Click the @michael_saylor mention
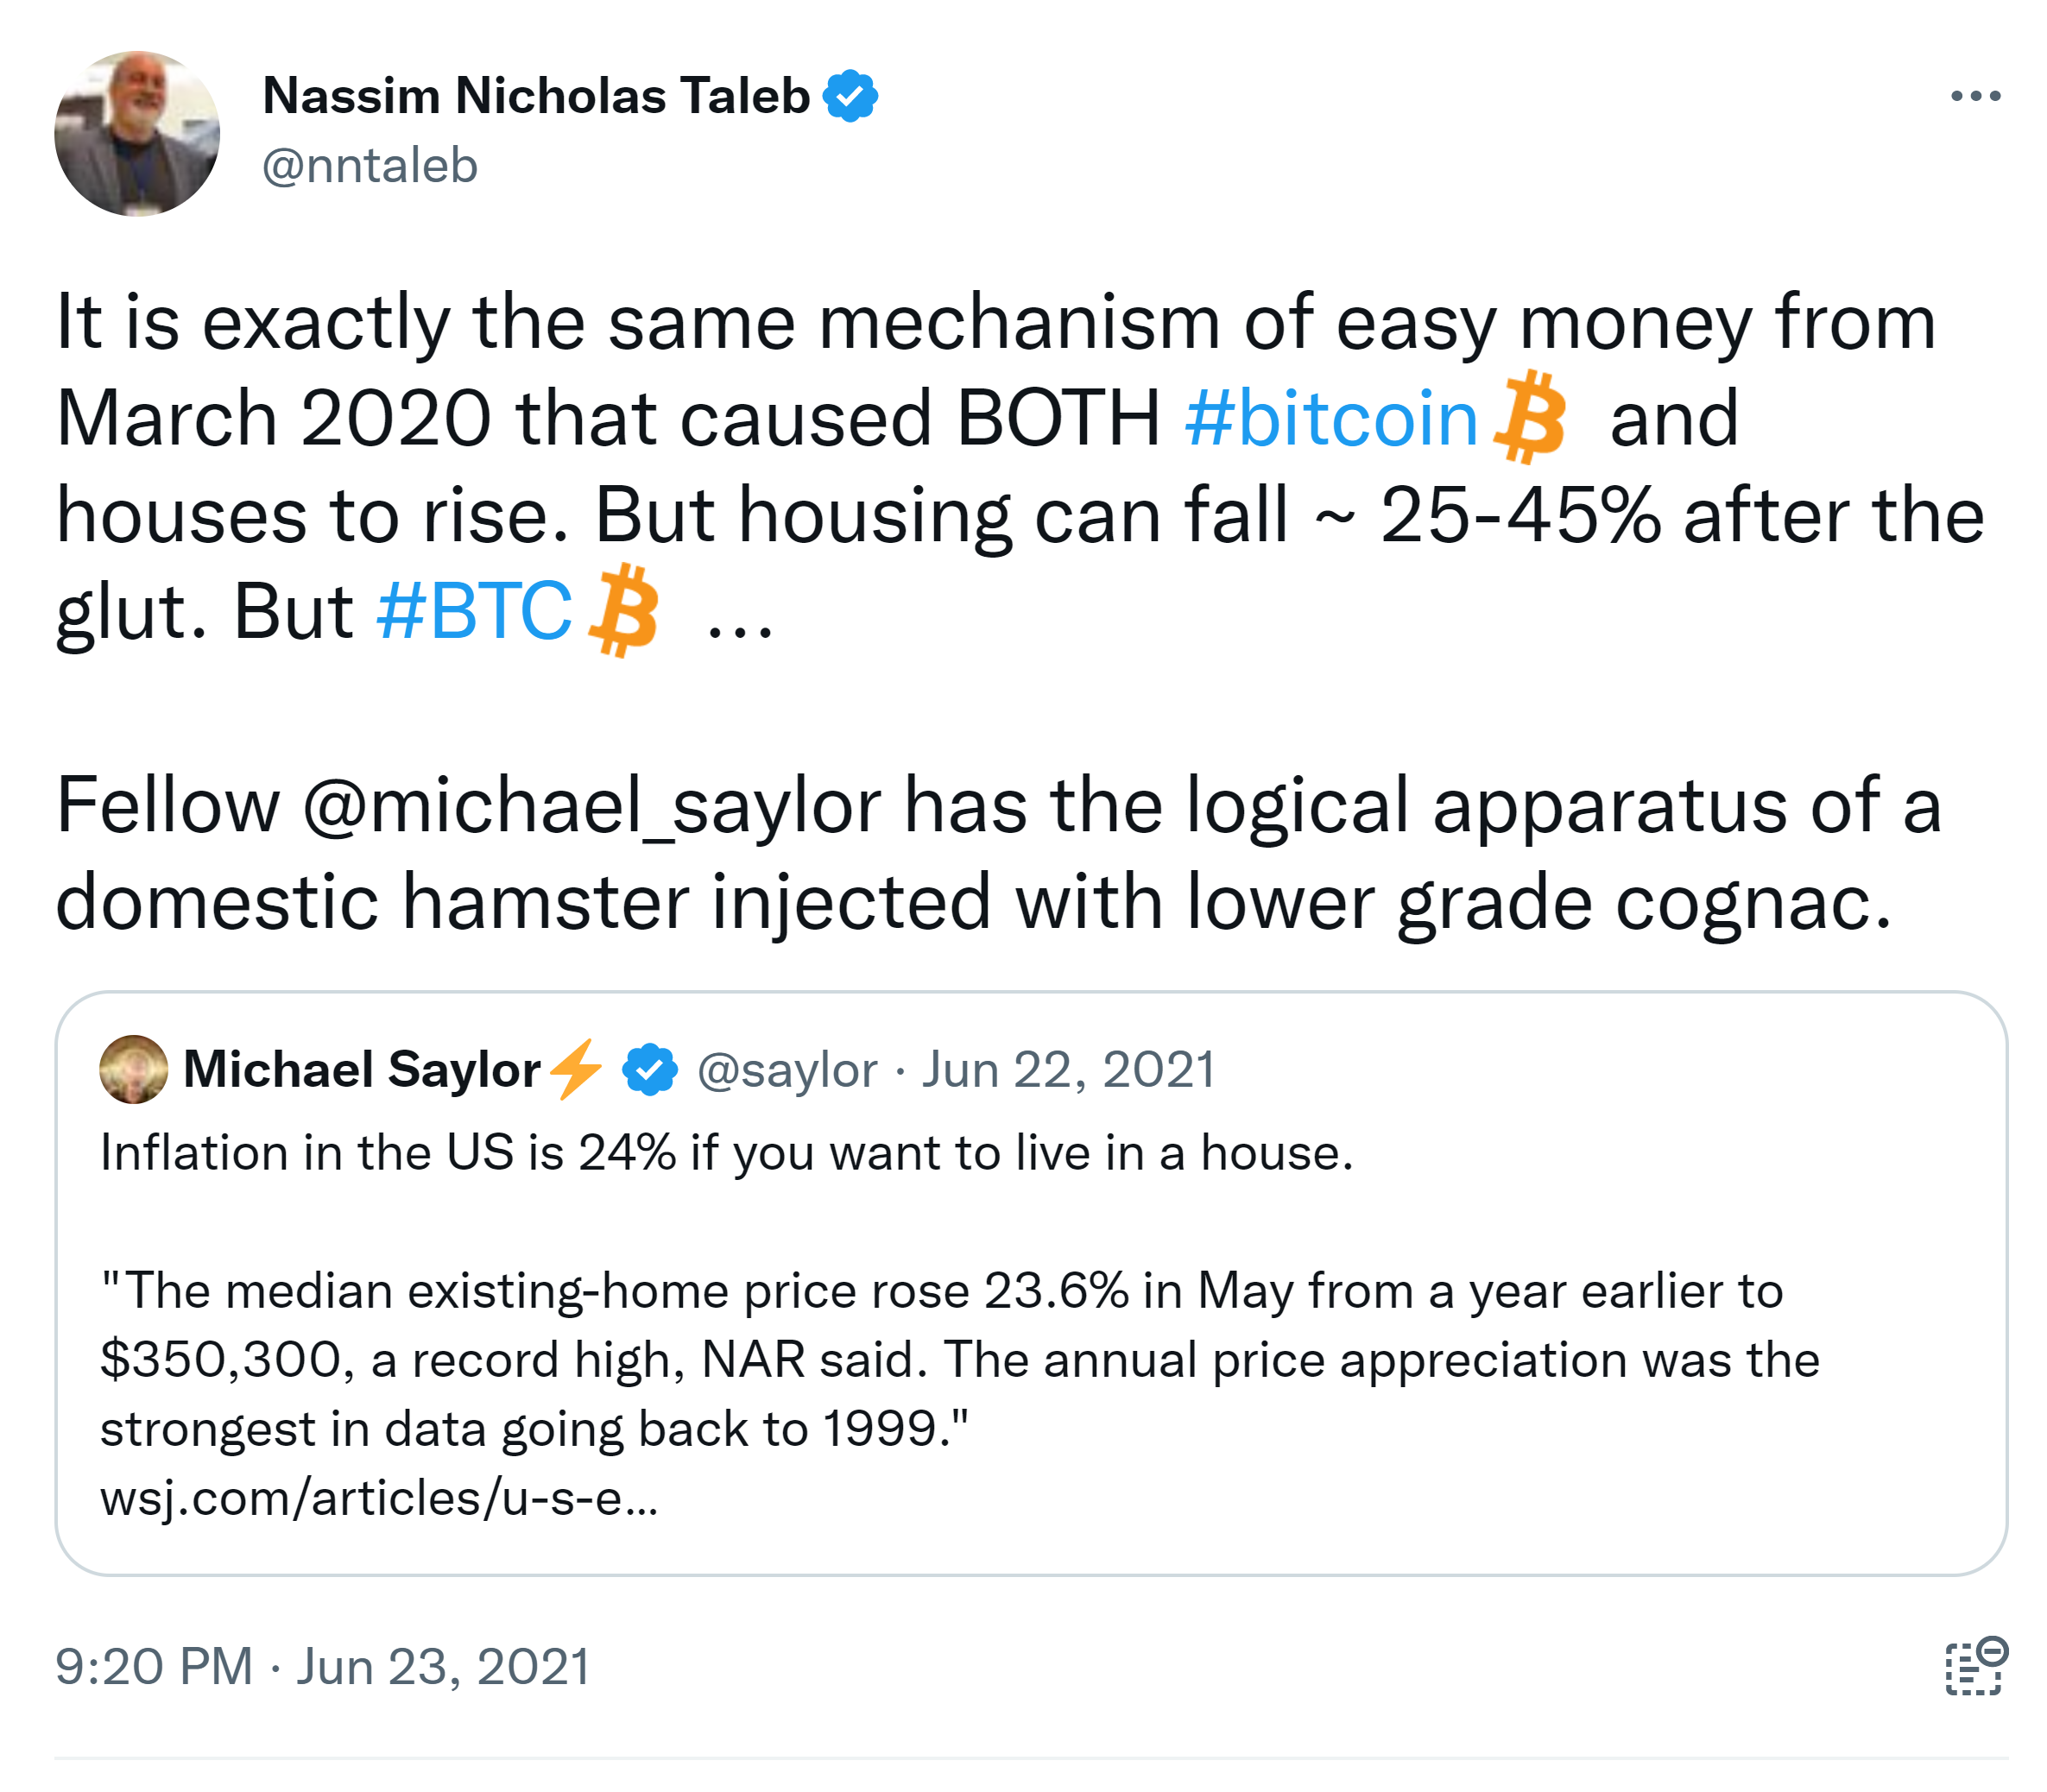Screen dimensions: 2047x1792 (591, 805)
